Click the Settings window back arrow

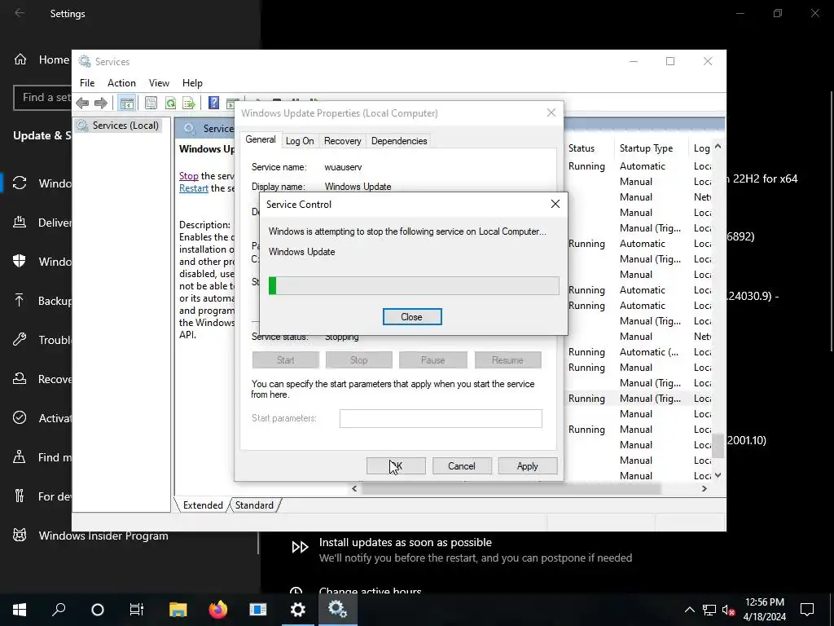pyautogui.click(x=20, y=13)
